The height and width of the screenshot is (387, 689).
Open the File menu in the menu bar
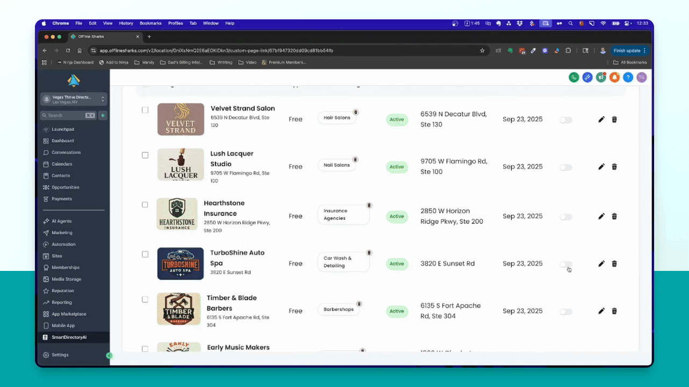point(79,24)
